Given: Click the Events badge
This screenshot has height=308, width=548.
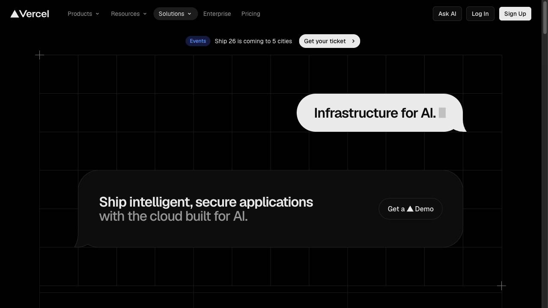Looking at the screenshot, I should (x=198, y=41).
